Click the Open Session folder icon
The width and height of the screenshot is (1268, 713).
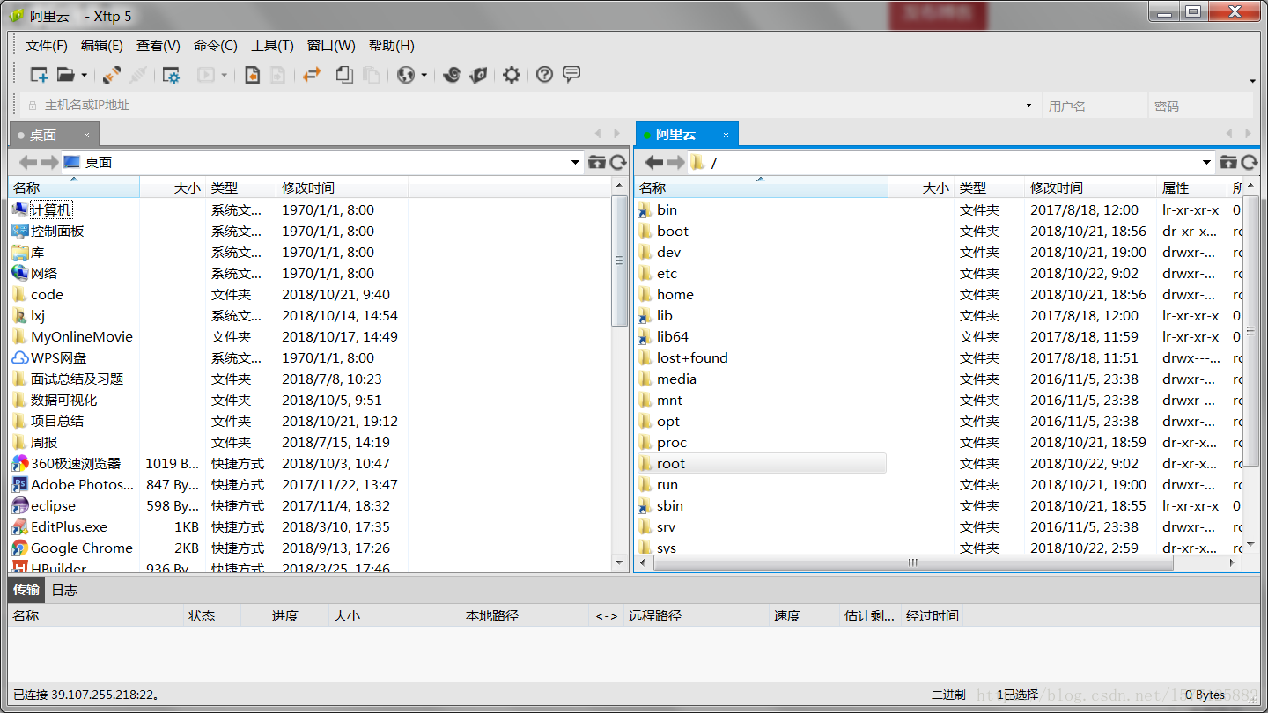[66, 76]
